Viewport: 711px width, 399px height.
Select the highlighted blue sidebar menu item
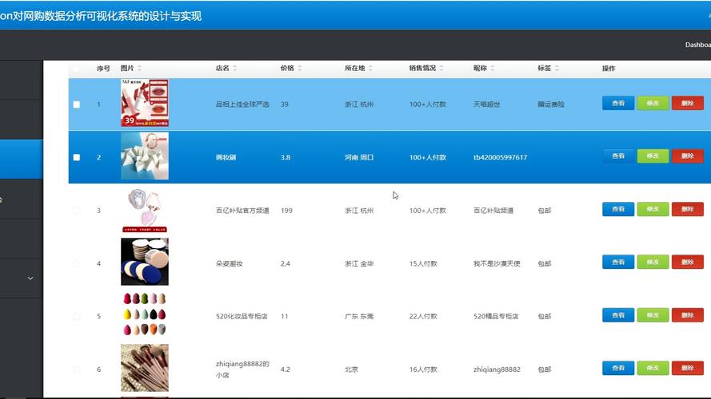pos(22,159)
